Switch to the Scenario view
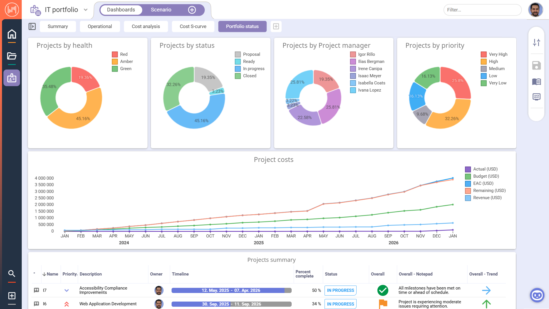 click(161, 10)
